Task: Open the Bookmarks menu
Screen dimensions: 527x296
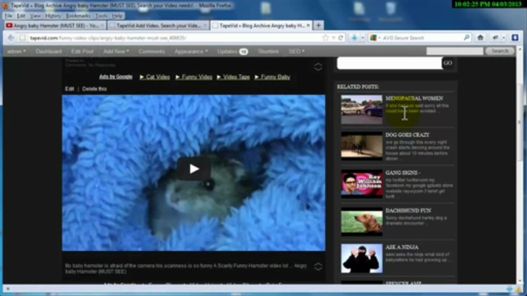Action: point(78,16)
